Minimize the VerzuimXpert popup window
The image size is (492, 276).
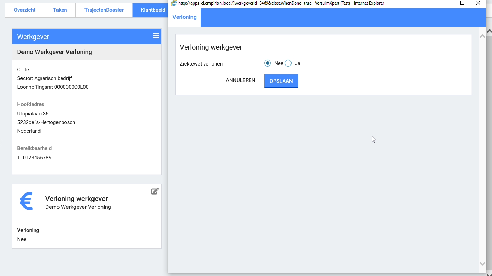[x=446, y=3]
